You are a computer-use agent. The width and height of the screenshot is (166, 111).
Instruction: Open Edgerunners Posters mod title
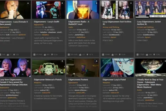point(78,80)
